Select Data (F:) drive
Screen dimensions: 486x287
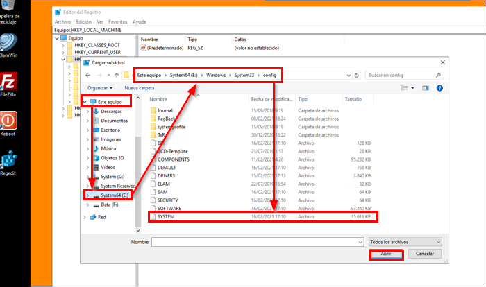(x=110, y=205)
